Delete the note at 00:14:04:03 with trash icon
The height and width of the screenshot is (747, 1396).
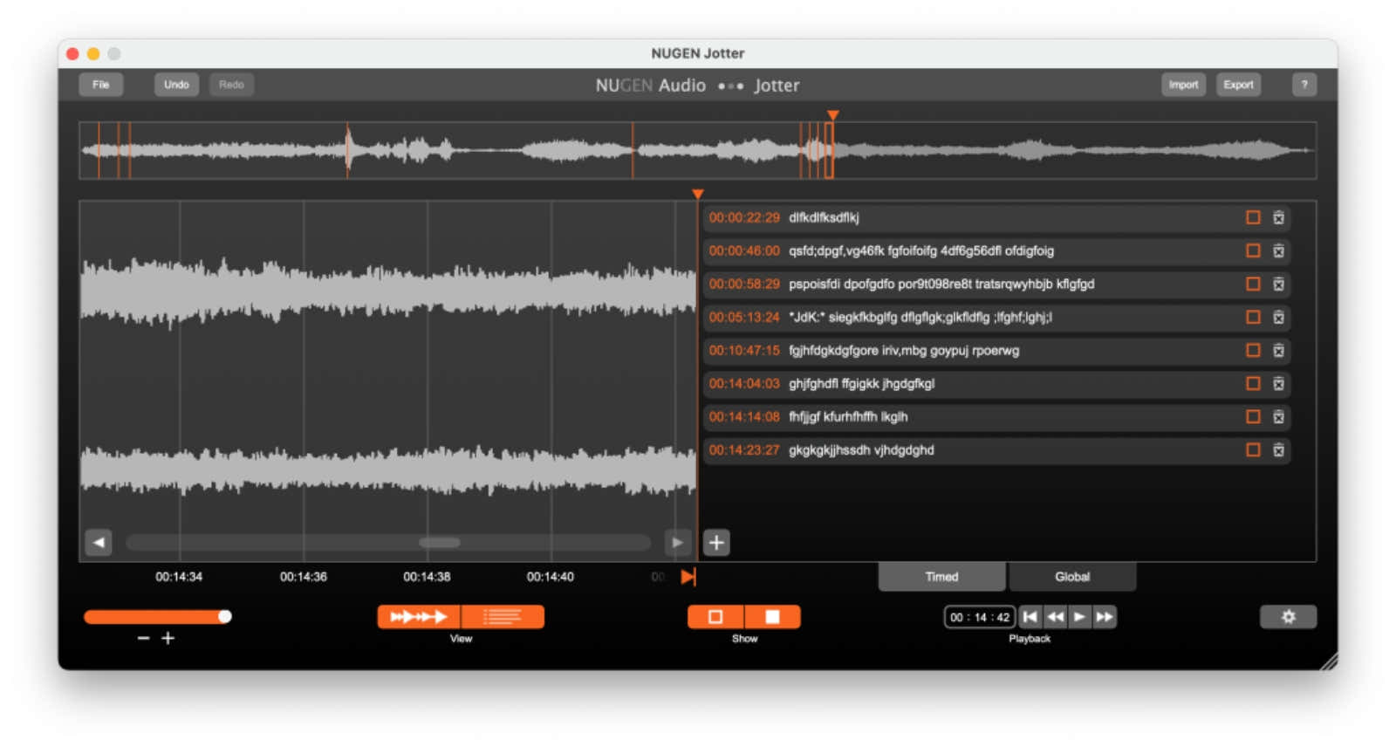(x=1278, y=383)
